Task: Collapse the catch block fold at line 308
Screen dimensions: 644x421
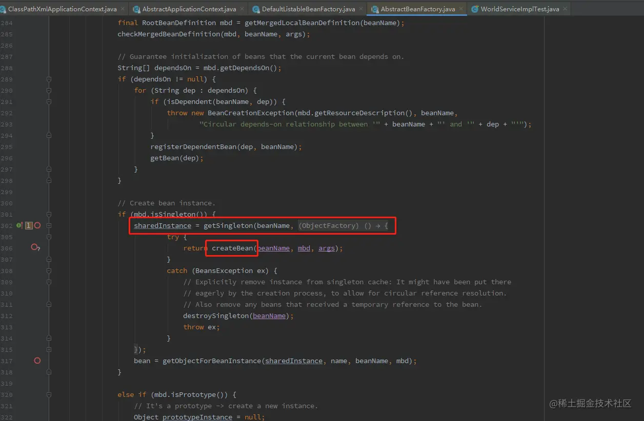Action: [49, 270]
